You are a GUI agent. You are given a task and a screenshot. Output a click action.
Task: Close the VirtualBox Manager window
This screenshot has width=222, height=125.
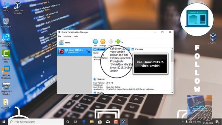(x=170, y=32)
